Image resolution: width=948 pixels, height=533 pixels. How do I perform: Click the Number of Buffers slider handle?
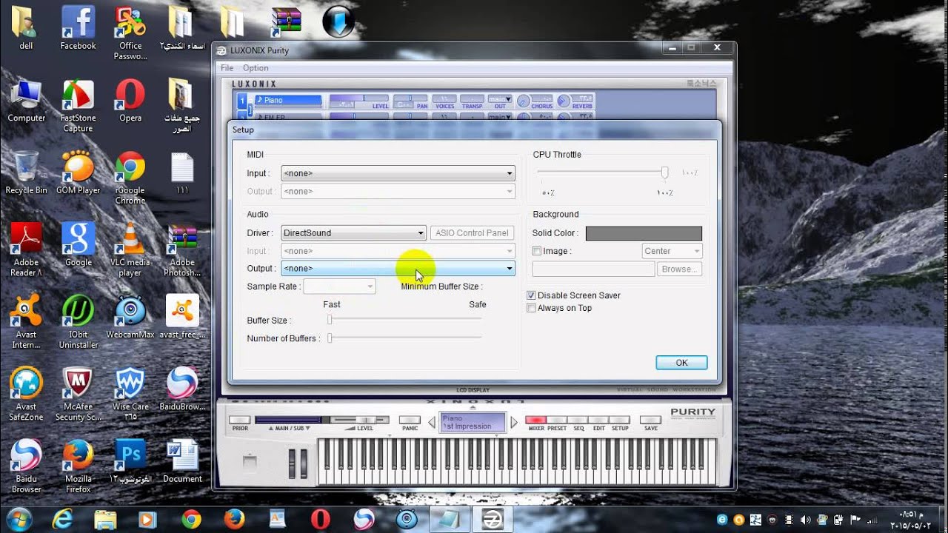(x=330, y=338)
